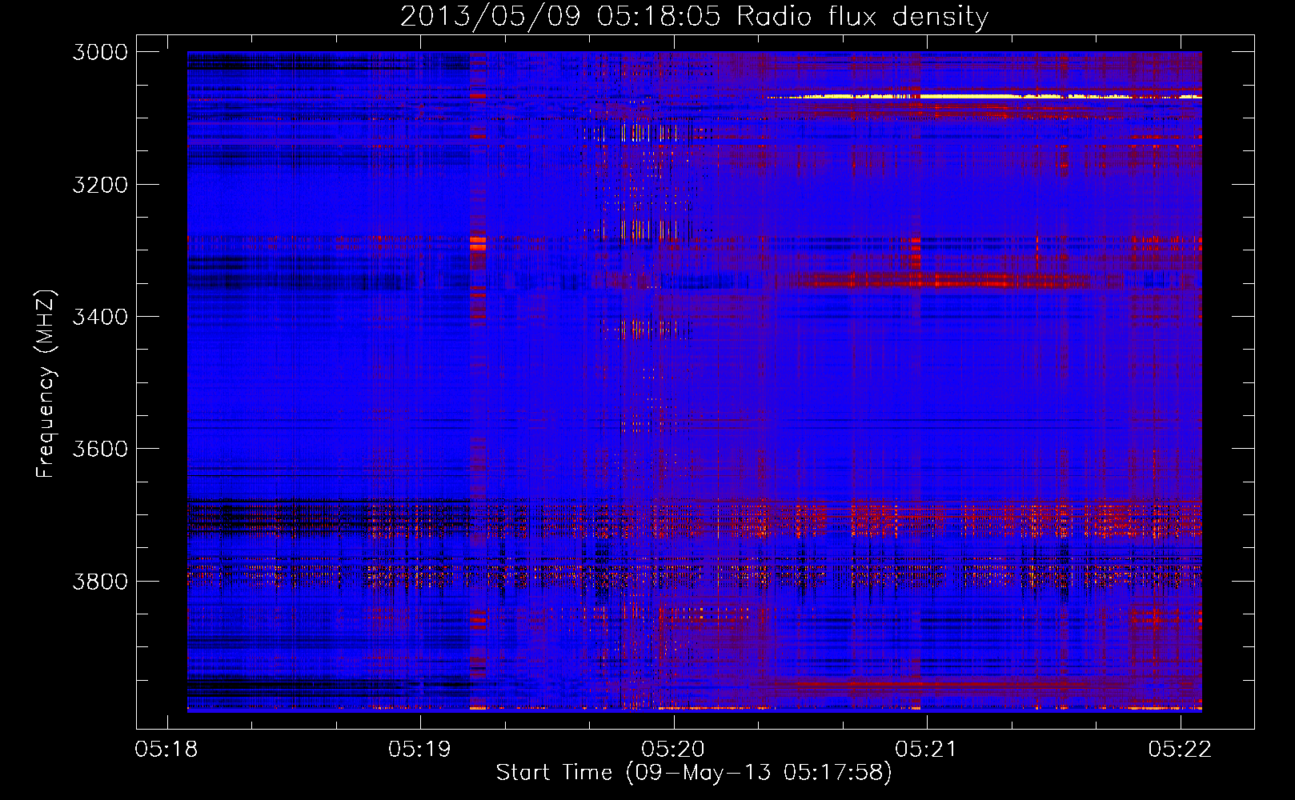The image size is (1295, 800).
Task: Click the 05:19 time tick label
Action: point(420,749)
